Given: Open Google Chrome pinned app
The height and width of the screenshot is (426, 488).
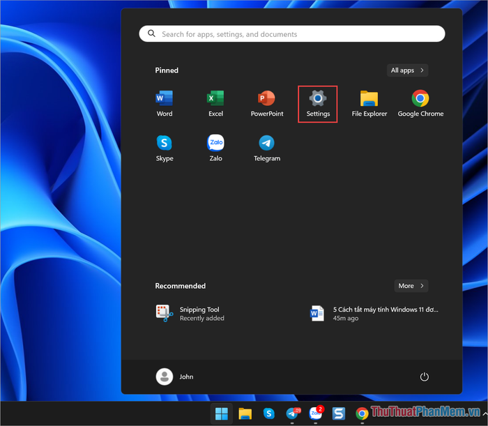Looking at the screenshot, I should 420,104.
